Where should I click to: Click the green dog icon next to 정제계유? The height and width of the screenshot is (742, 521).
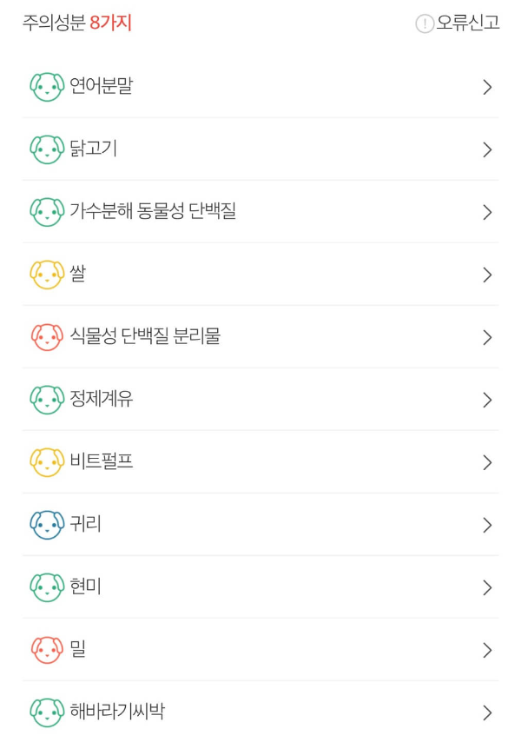click(45, 400)
